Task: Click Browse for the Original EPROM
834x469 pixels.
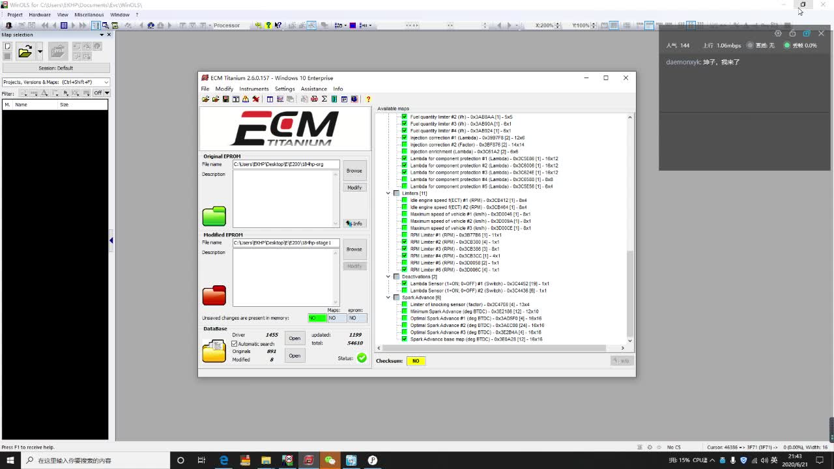Action: pyautogui.click(x=354, y=171)
